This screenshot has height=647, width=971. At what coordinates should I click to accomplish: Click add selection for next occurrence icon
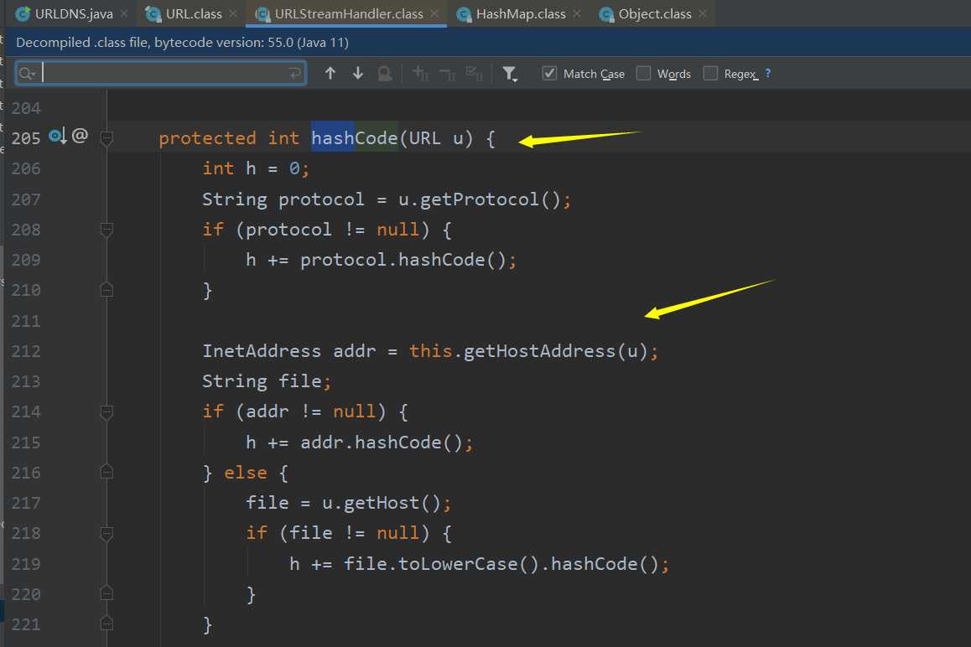click(x=420, y=74)
